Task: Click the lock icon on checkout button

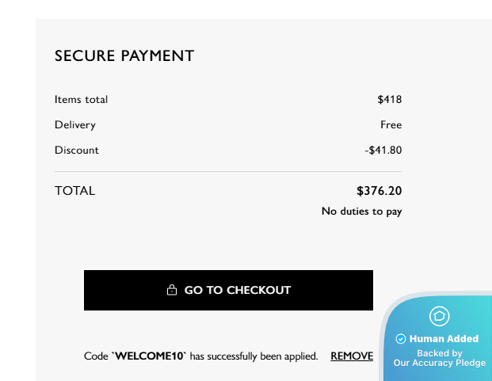Action: [x=172, y=291]
